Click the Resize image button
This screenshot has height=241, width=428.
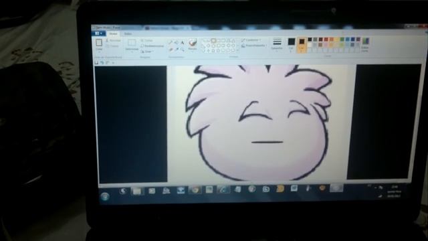coord(152,46)
